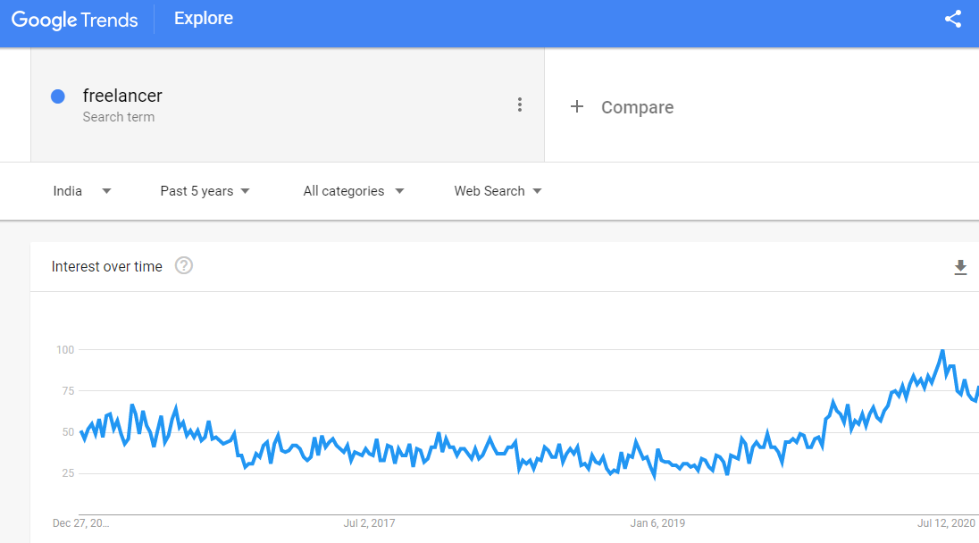Screen dimensions: 979x543
Task: Click the Jul 2, 2017 axis label
Action: point(369,523)
